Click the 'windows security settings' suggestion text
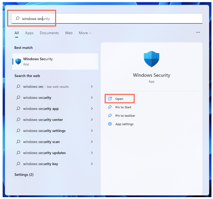The height and width of the screenshot is (199, 213). 44,131
